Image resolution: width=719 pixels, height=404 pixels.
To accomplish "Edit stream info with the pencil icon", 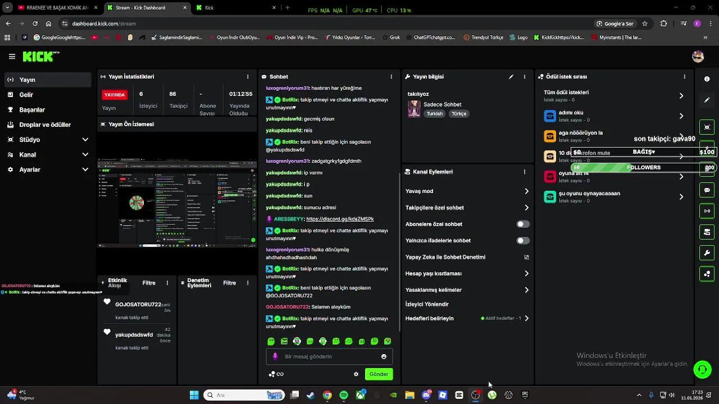I will pos(511,77).
